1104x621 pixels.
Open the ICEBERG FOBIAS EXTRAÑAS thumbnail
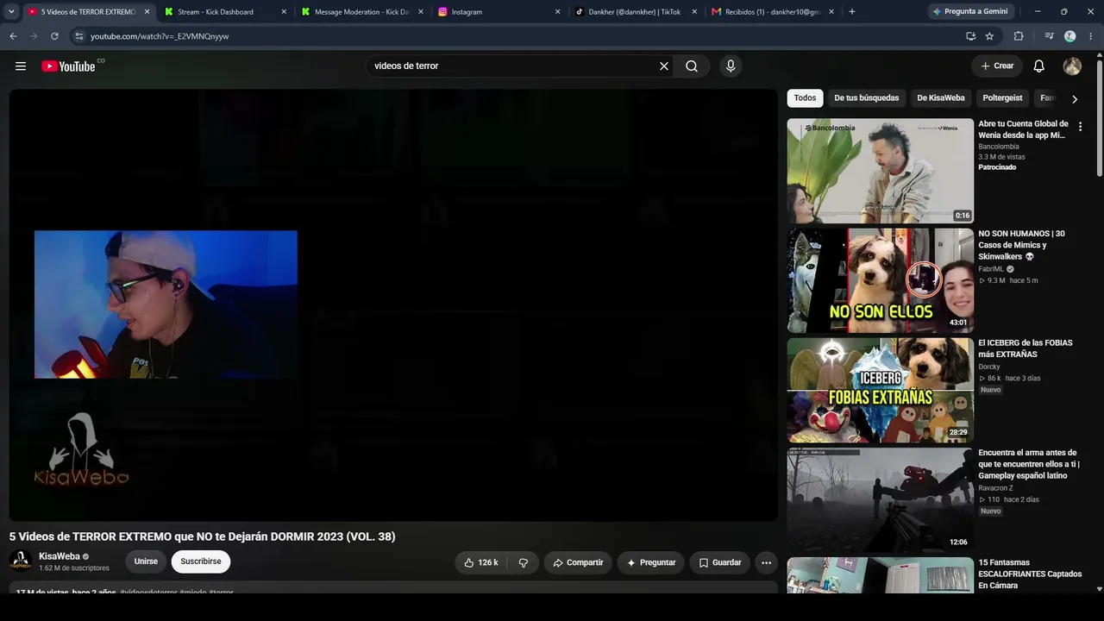click(x=881, y=390)
